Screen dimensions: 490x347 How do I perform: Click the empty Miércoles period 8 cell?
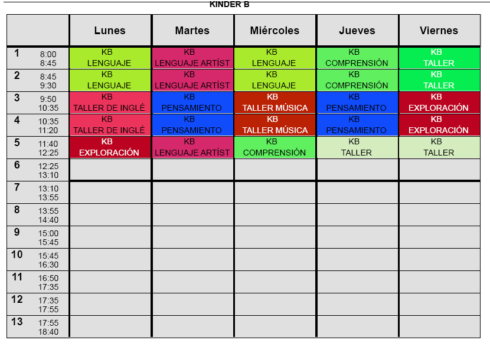pyautogui.click(x=275, y=215)
